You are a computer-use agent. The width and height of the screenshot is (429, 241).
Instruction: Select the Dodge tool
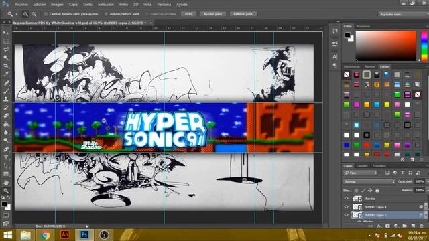click(6, 140)
